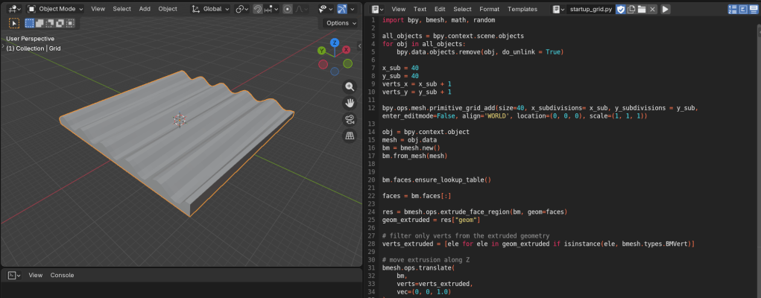Open the Object Mode dropdown

pos(56,9)
